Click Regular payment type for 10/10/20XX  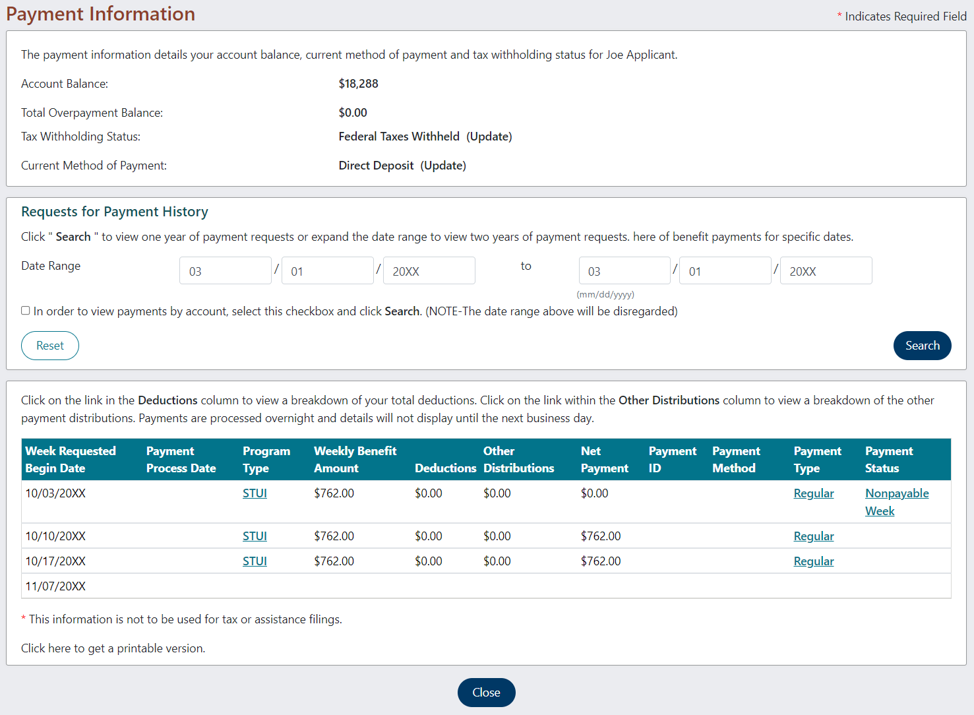tap(813, 536)
